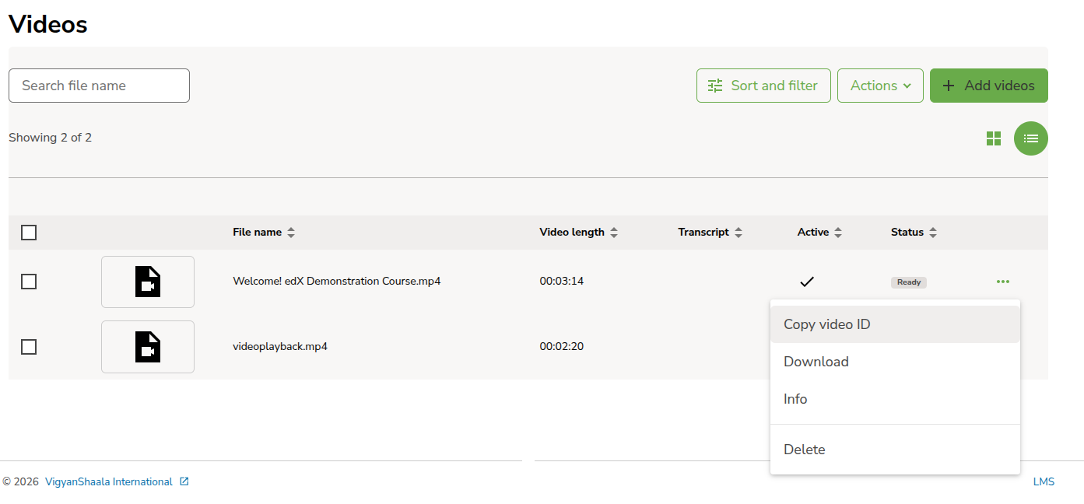
Task: Open the LMS link in footer
Action: click(1044, 482)
